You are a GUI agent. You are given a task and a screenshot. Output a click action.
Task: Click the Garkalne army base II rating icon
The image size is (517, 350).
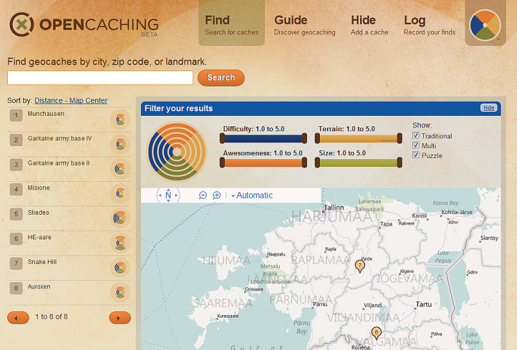click(120, 169)
